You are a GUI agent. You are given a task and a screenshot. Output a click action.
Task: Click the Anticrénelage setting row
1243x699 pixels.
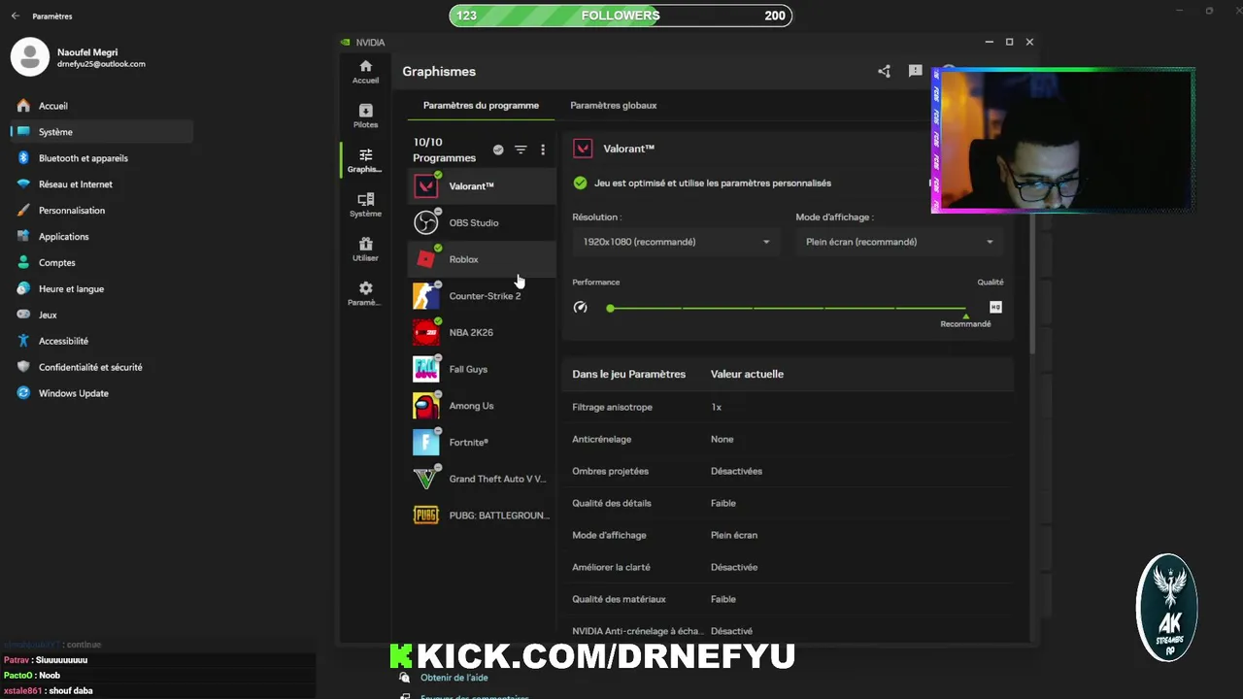pos(788,439)
